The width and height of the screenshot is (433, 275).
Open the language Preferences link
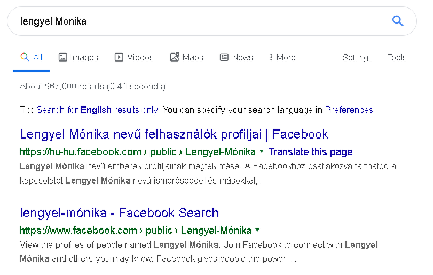(349, 110)
